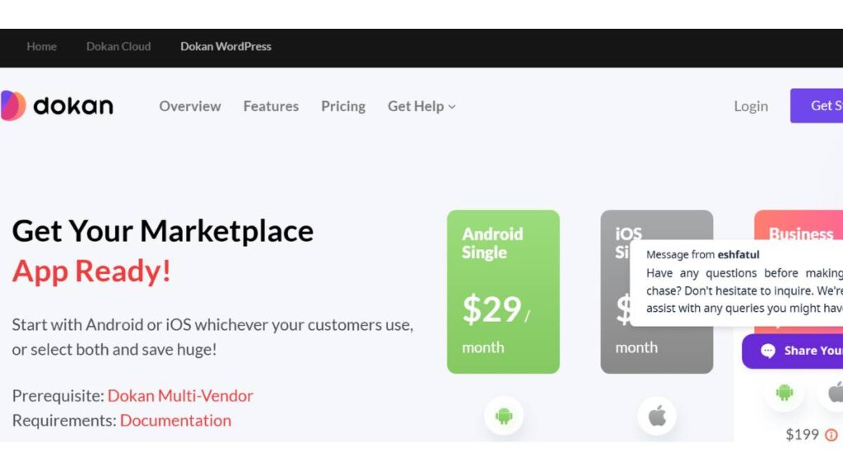Viewport: 843px width, 474px height.
Task: Go to the Pricing navigation item
Action: (x=342, y=106)
